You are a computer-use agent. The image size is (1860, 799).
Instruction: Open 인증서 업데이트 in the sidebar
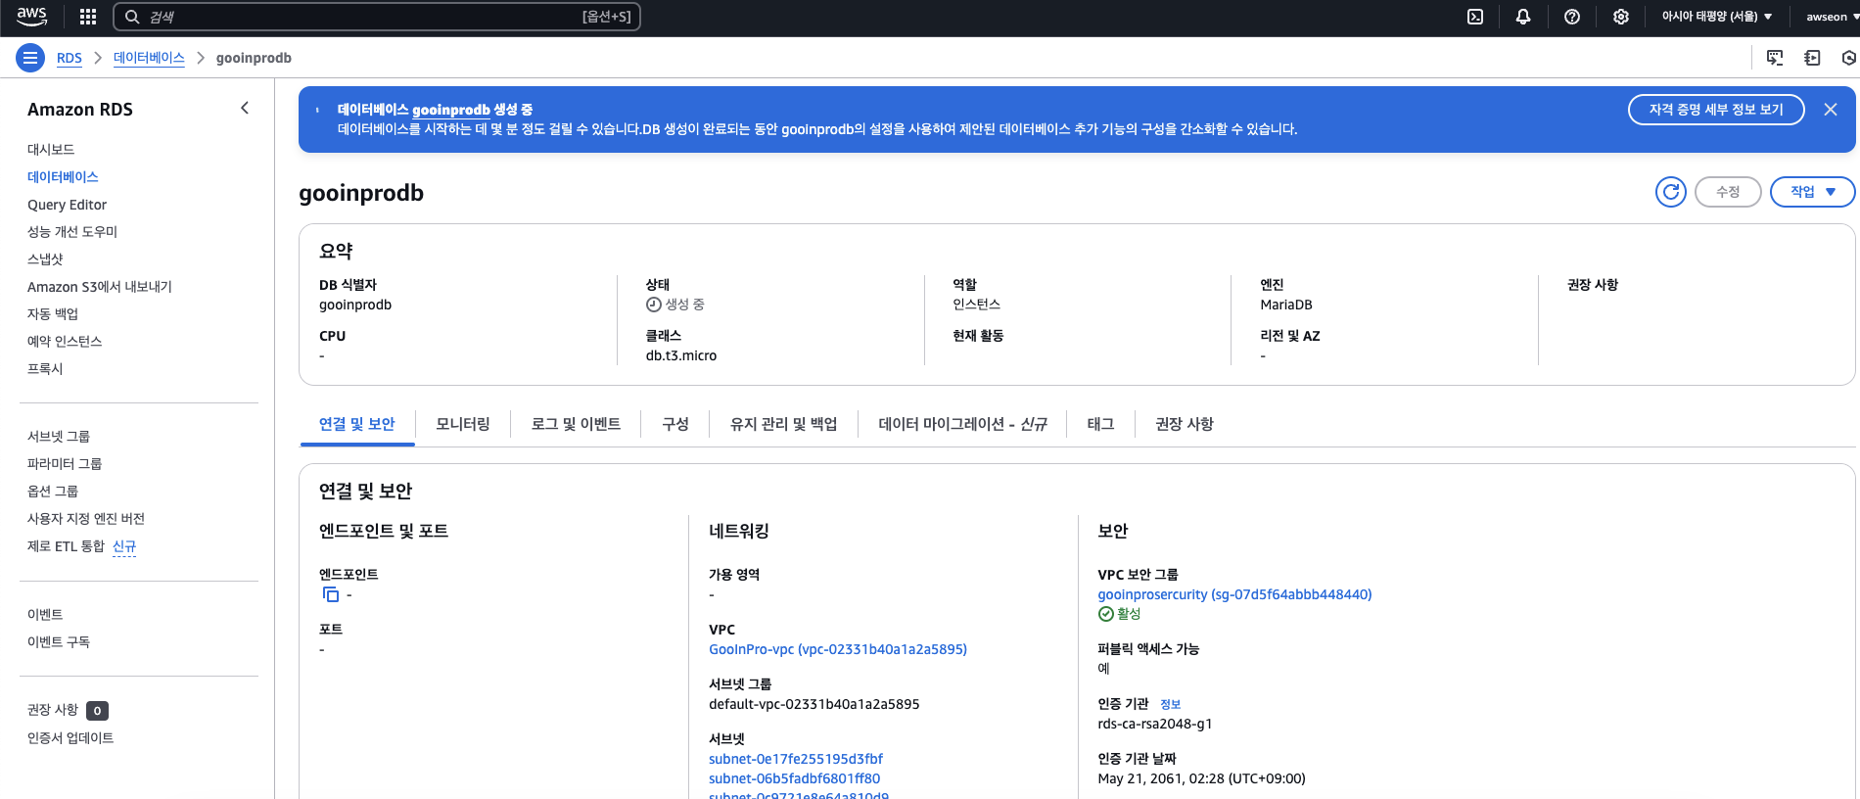pyautogui.click(x=70, y=738)
